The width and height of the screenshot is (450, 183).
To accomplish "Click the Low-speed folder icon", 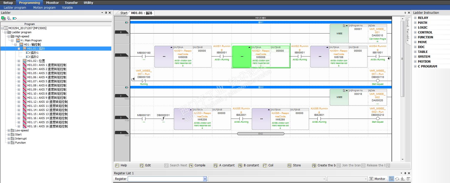I will pos(13,130).
